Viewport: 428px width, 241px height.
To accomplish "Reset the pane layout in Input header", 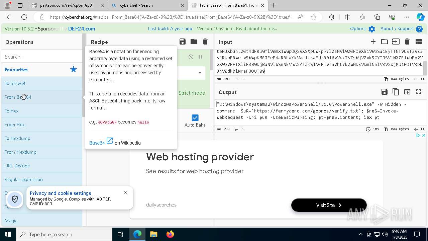I will (x=418, y=42).
